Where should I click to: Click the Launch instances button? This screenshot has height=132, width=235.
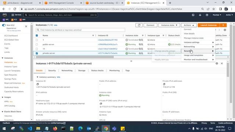point(209,25)
